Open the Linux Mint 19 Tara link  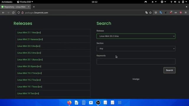pos(26,93)
